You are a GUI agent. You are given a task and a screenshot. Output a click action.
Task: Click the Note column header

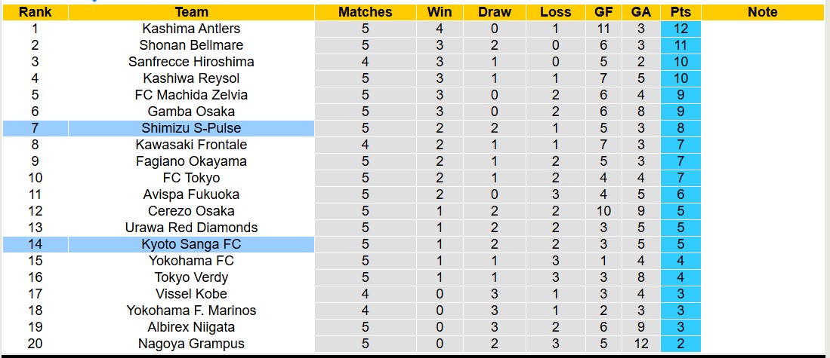[x=762, y=12]
